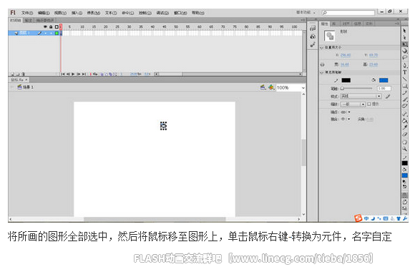Open the workspace switcher dropdown
The width and height of the screenshot is (410, 272).
306,12
